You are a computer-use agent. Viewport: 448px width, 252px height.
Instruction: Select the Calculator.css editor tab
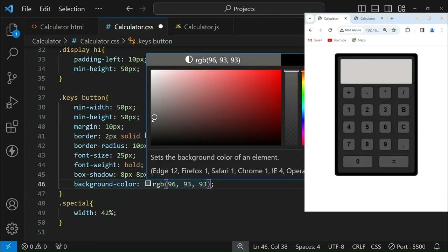click(133, 27)
